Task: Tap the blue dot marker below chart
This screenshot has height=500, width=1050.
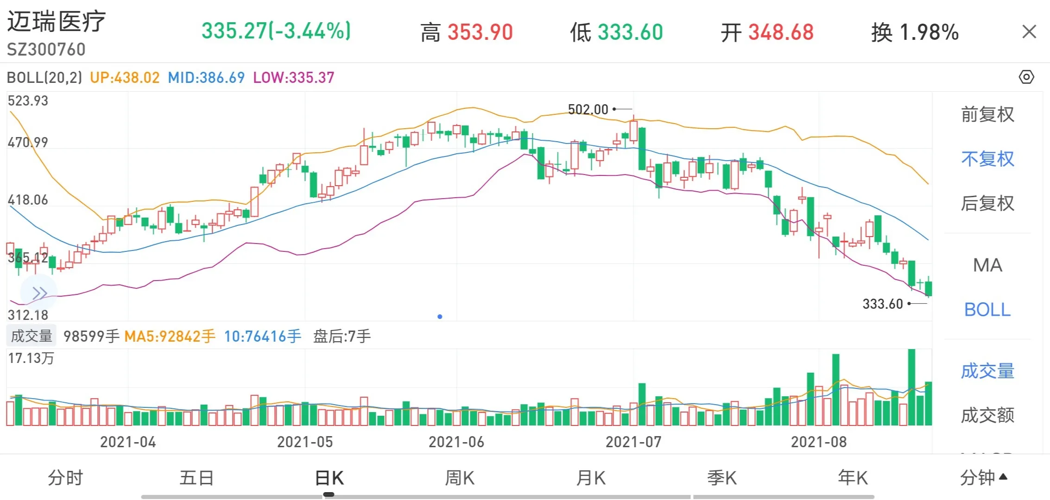Action: (440, 317)
